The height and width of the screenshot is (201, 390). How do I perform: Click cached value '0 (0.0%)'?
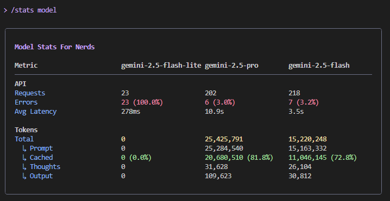pos(136,158)
